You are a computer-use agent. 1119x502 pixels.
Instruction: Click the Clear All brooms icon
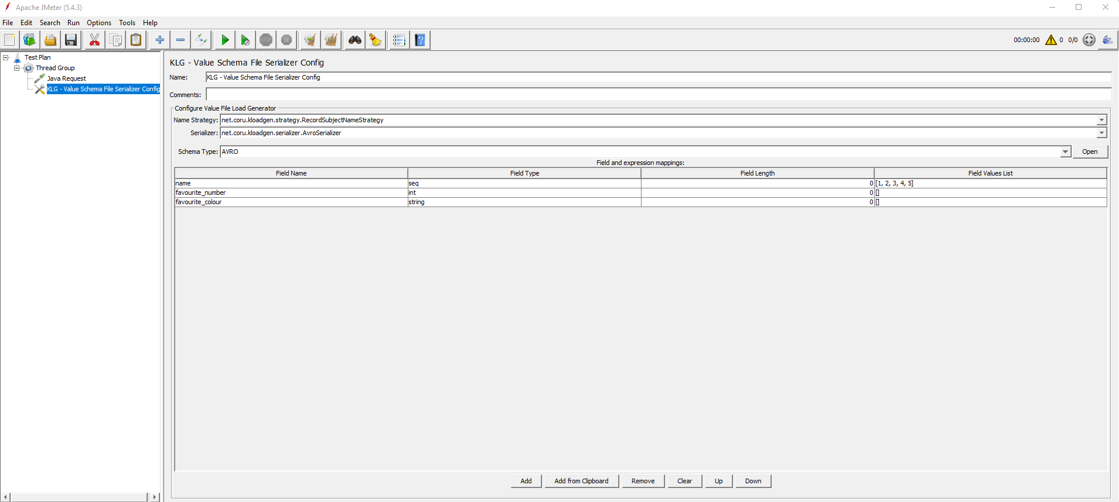pos(331,40)
